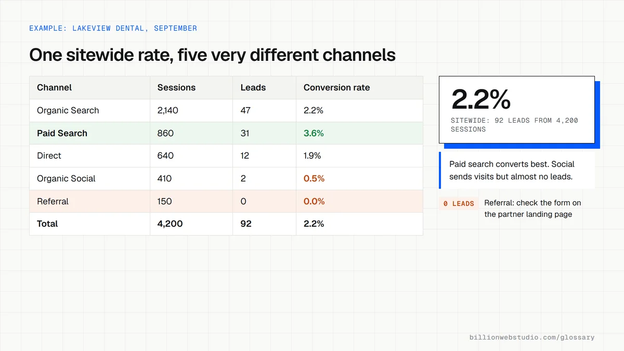This screenshot has width=624, height=351.
Task: Select the 2 leads cell
Action: pos(264,178)
